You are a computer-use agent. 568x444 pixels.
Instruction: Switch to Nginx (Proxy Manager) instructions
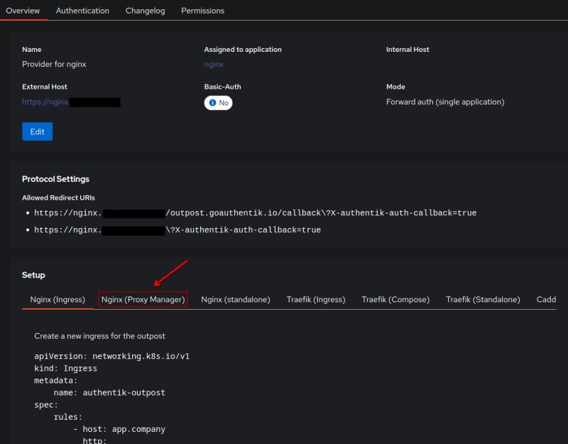[144, 300]
